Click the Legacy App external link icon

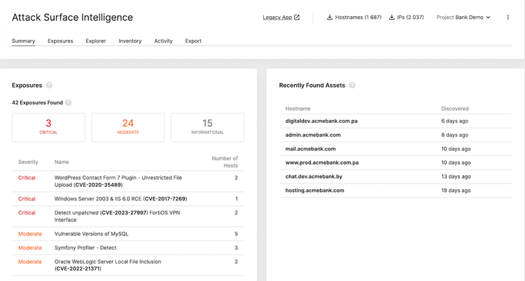pos(297,18)
